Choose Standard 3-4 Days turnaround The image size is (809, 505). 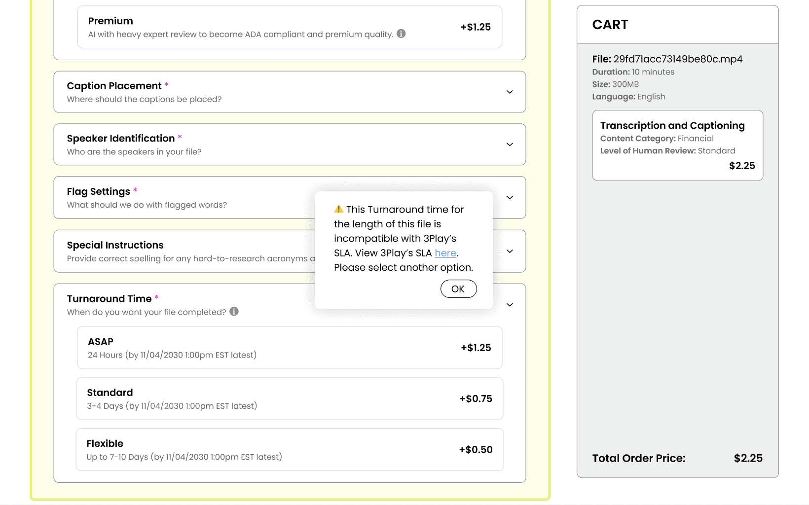coord(290,398)
